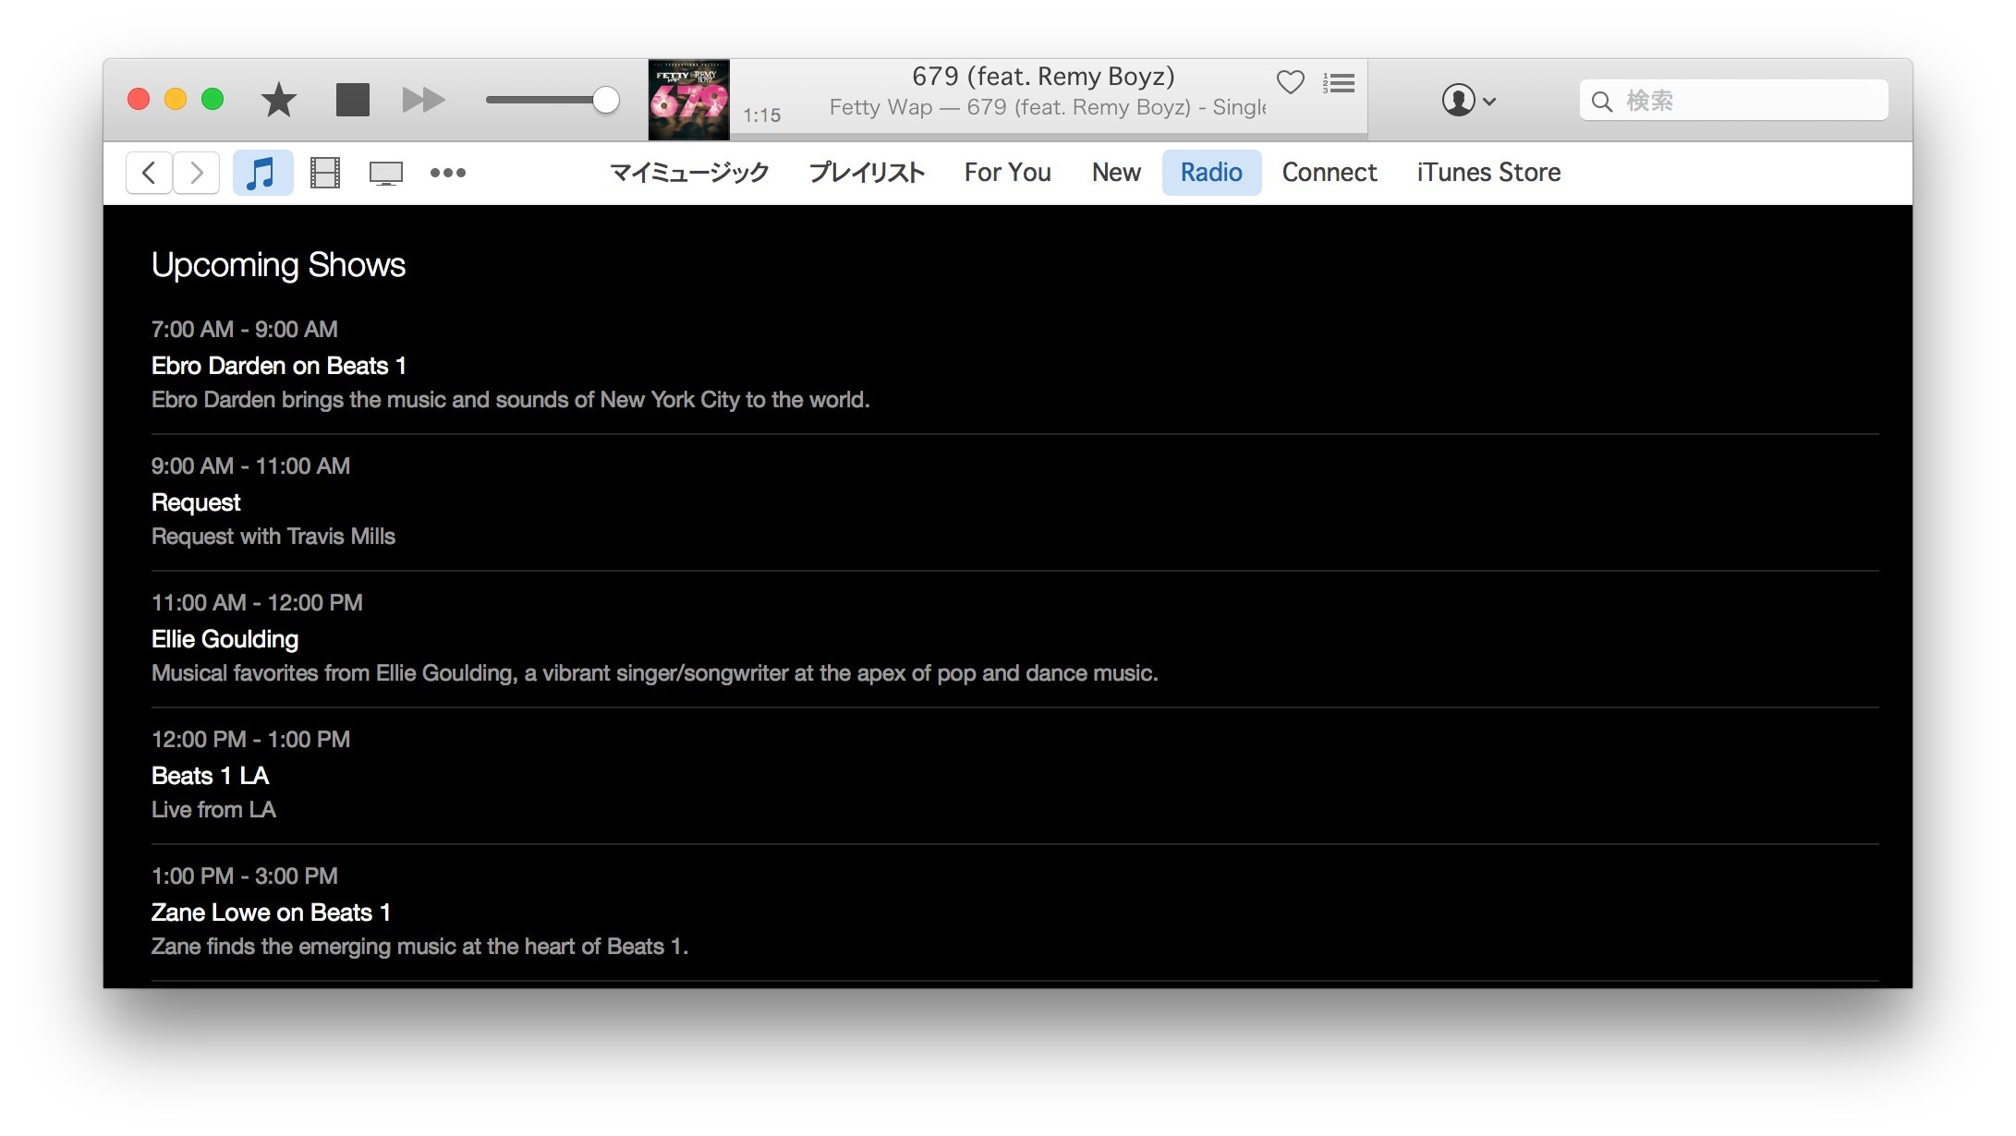Screen dimensions: 2016x1136
Task: Stop the current playback
Action: (352, 100)
